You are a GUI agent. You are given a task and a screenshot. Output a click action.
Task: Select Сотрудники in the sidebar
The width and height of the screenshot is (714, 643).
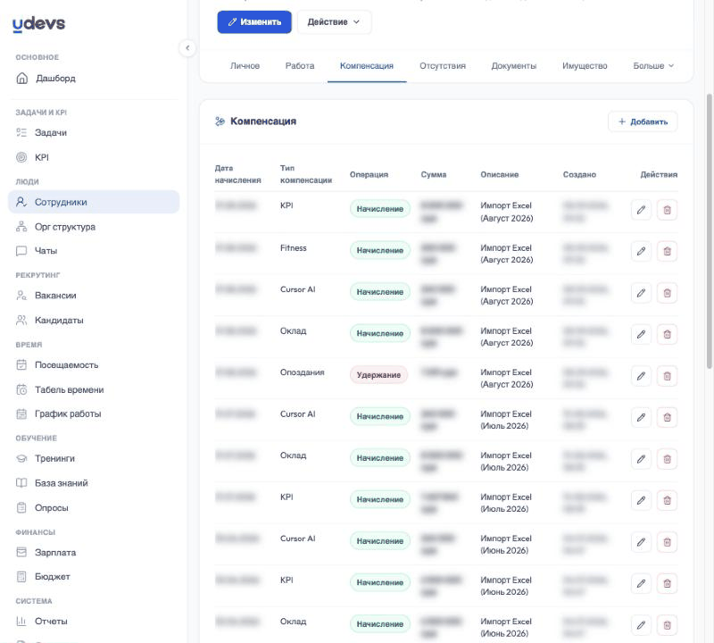point(94,202)
